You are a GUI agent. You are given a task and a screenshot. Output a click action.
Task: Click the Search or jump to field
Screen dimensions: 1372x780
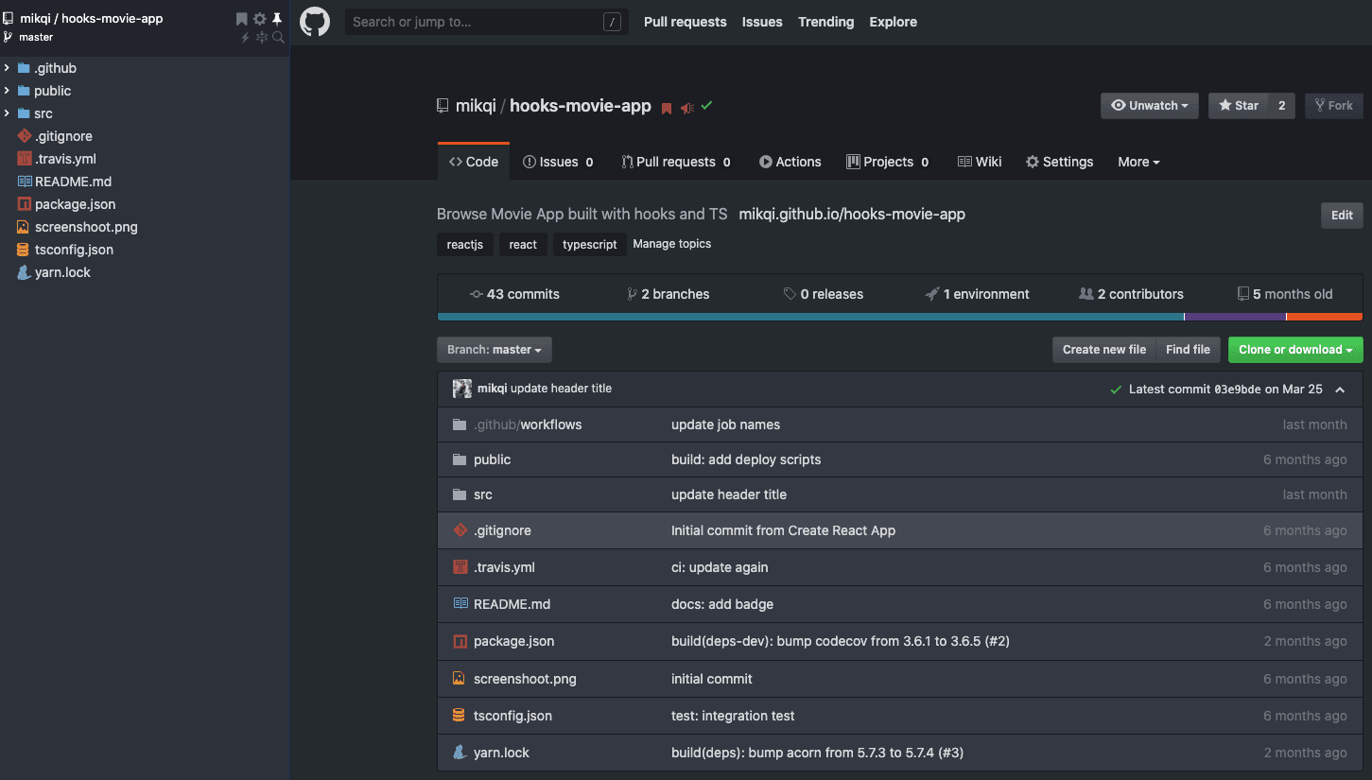487,22
